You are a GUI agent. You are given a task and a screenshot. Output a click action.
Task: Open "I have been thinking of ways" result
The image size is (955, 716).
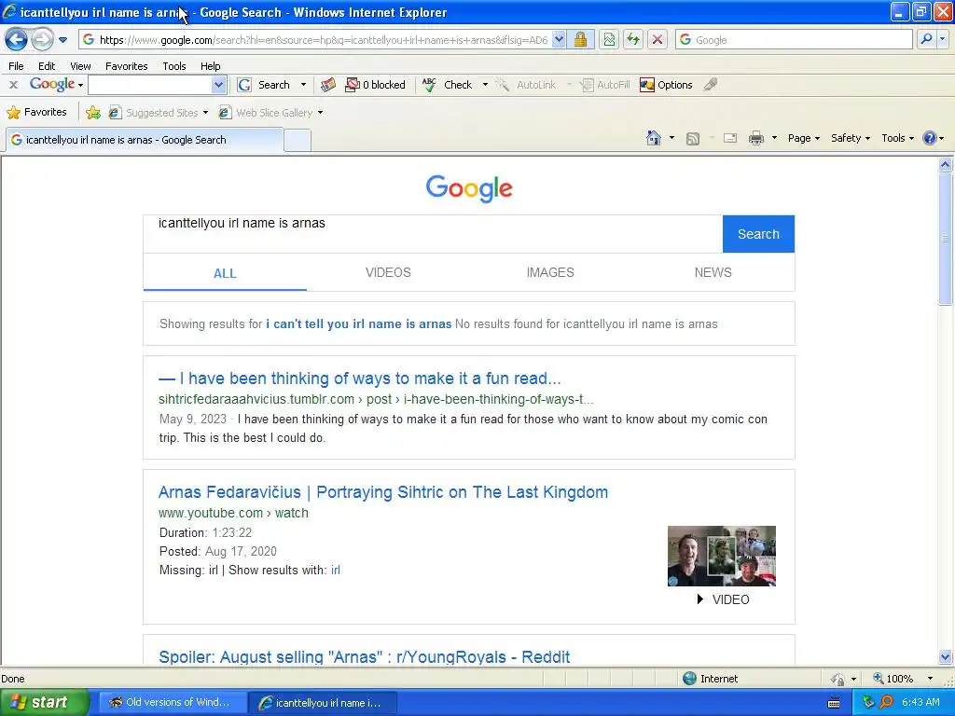359,379
